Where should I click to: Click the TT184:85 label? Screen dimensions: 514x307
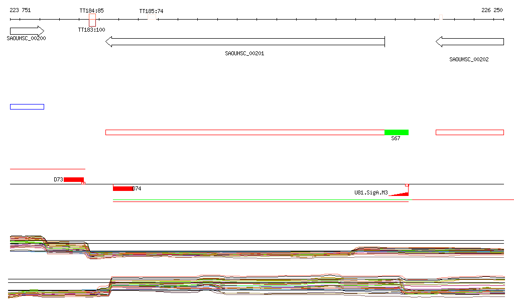point(91,11)
